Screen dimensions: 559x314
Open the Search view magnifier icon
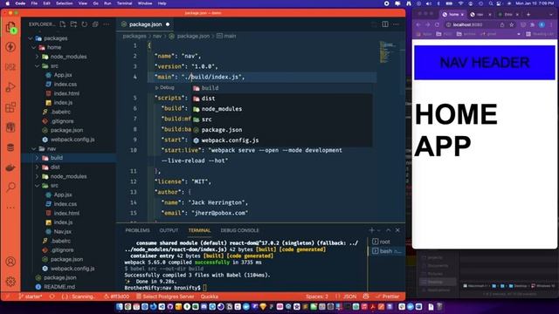point(10,187)
